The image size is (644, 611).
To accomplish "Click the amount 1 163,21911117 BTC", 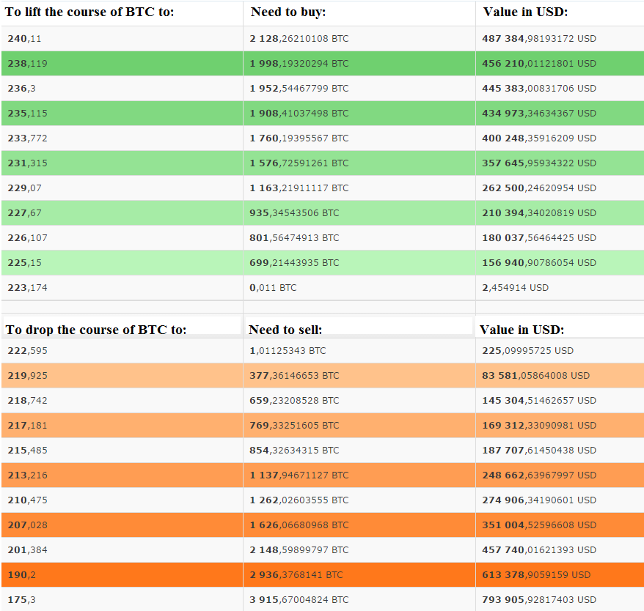I will tap(299, 188).
